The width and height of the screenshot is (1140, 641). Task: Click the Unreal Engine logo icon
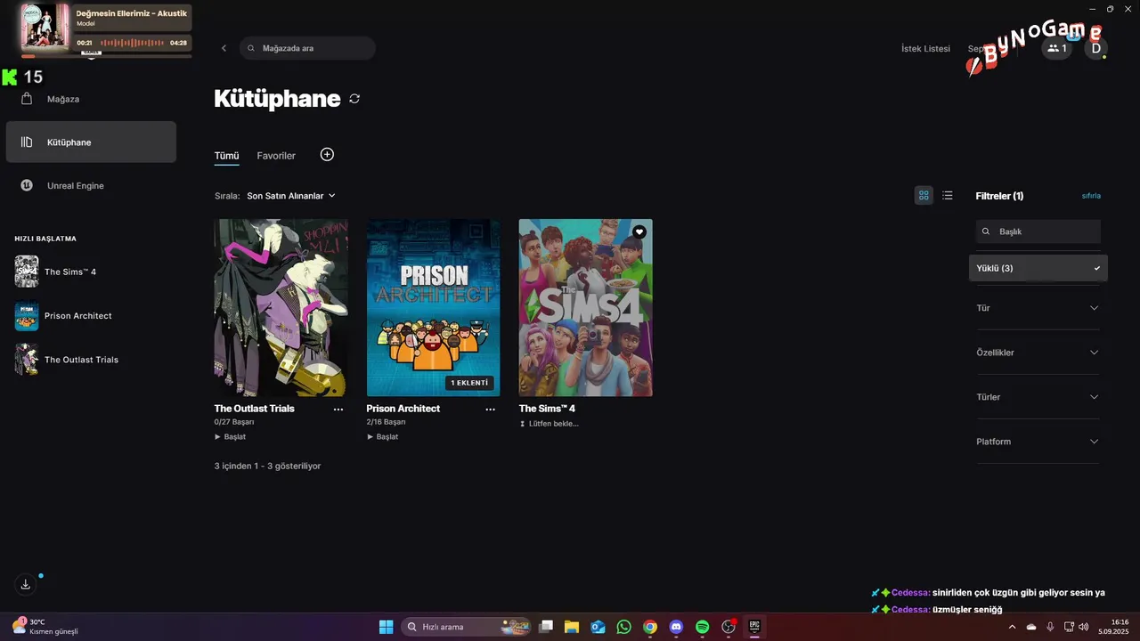tap(27, 186)
